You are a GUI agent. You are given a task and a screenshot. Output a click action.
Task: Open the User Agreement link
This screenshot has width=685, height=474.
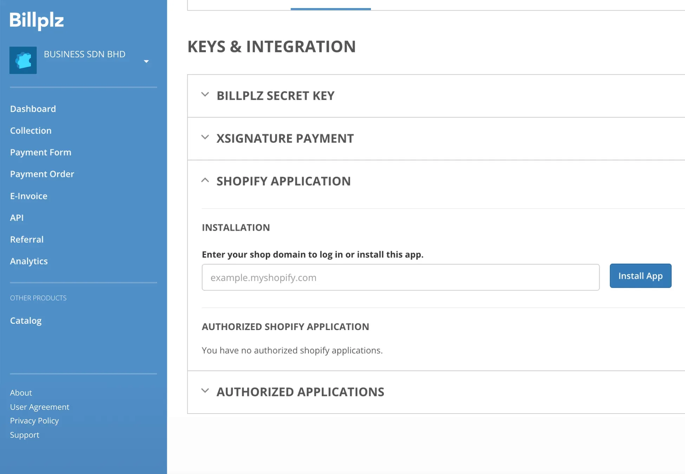point(40,407)
